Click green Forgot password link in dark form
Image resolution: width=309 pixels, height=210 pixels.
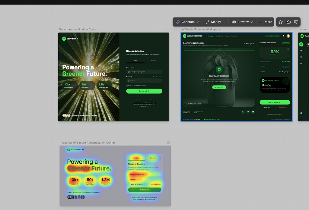click(158, 77)
